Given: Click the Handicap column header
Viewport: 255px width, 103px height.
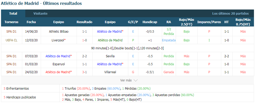Looking at the screenshot, I should click(150, 22).
